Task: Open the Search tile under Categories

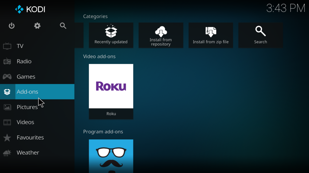Action: pyautogui.click(x=260, y=35)
